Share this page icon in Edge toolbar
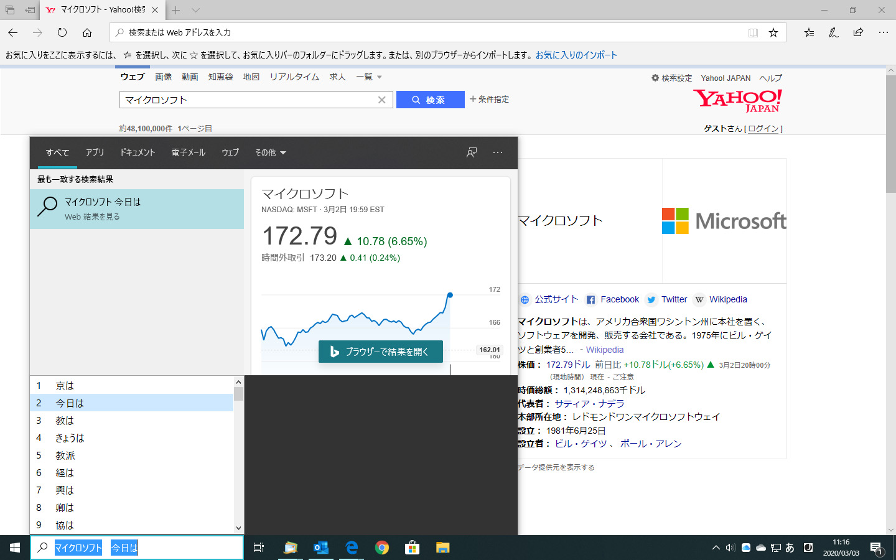This screenshot has height=560, width=896. [x=859, y=32]
